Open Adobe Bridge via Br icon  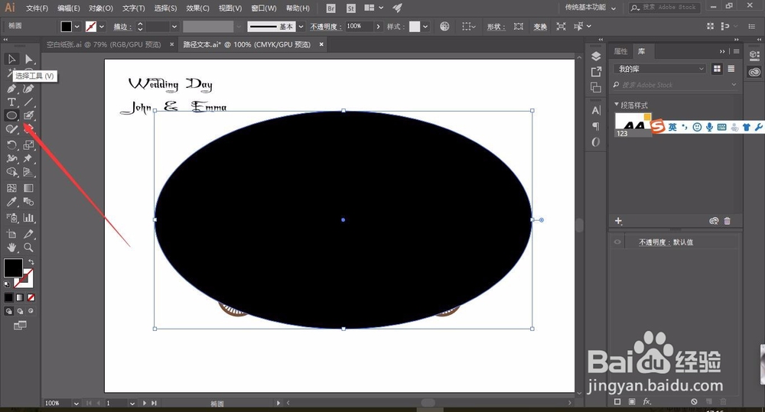pyautogui.click(x=330, y=8)
